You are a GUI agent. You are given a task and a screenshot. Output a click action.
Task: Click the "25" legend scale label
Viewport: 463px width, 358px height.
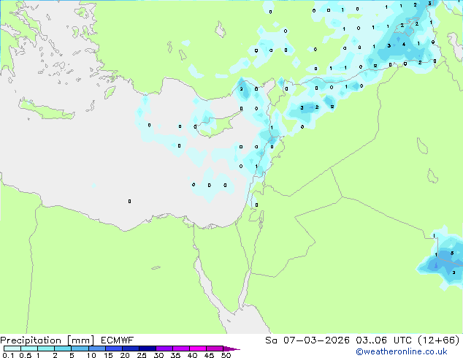(142, 355)
